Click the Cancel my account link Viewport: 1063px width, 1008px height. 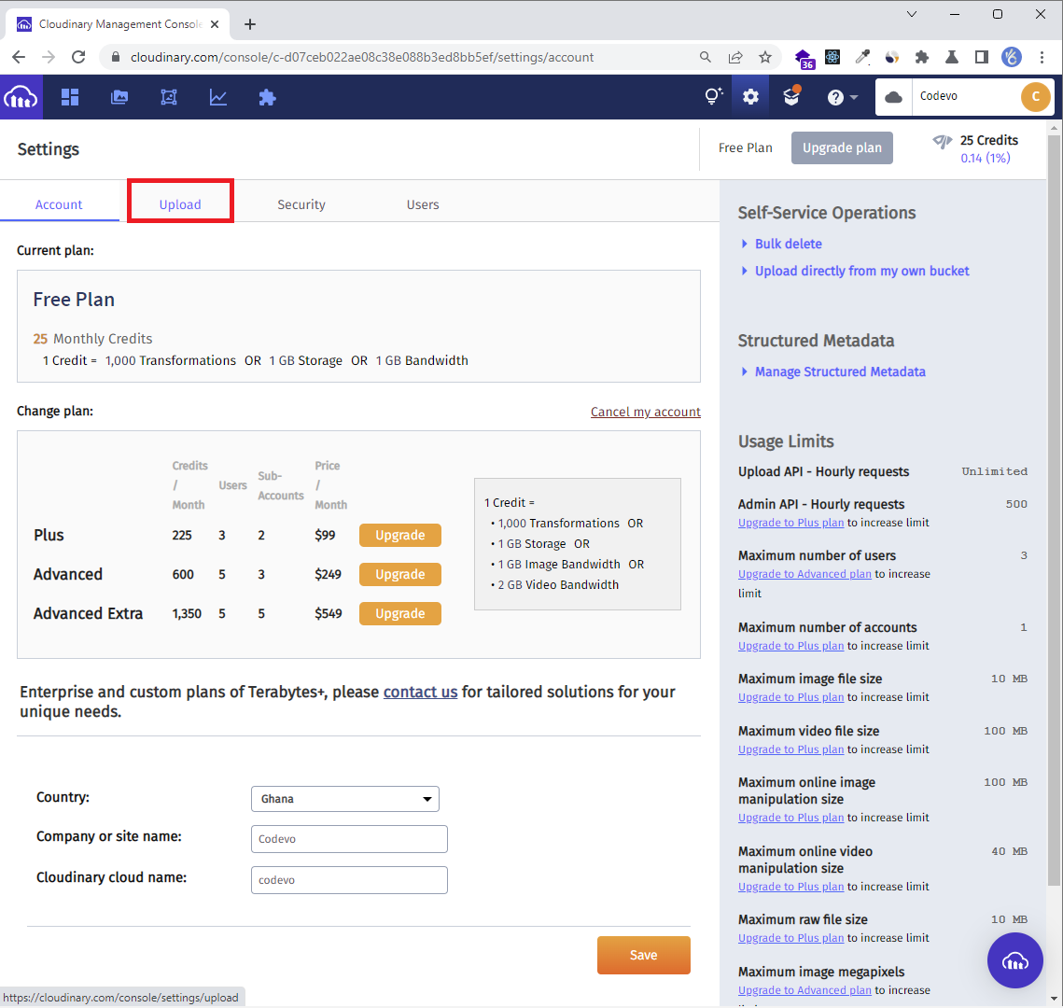645,411
